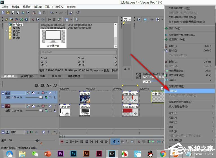Expand the 按类型 folder in media tree
This screenshot has width=216, height=158.
point(6,31)
